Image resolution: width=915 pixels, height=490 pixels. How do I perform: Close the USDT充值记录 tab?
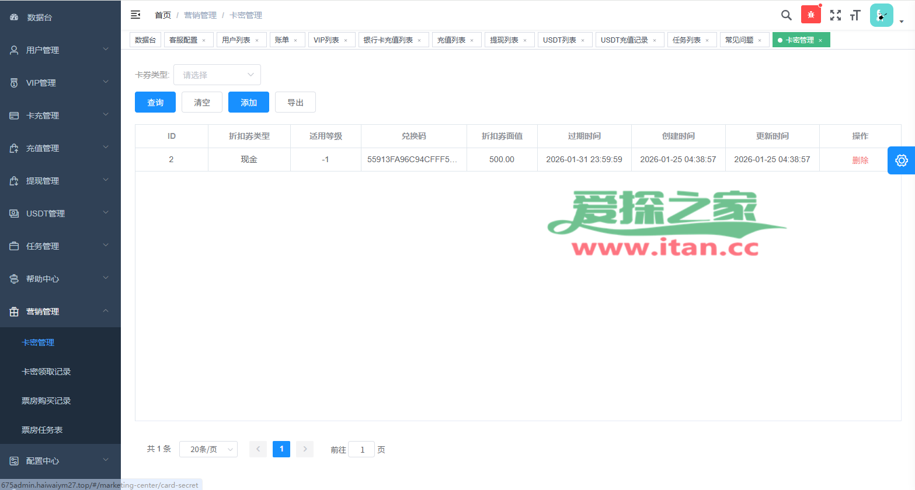(655, 40)
